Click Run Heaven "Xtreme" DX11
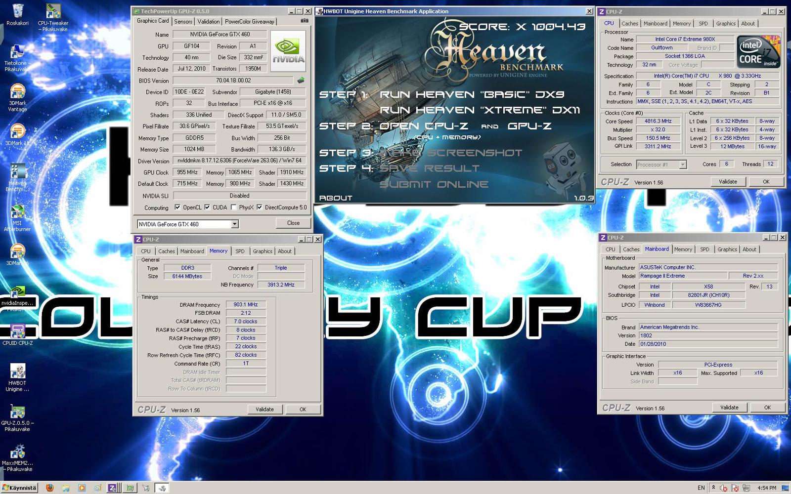The image size is (791, 494). point(480,110)
